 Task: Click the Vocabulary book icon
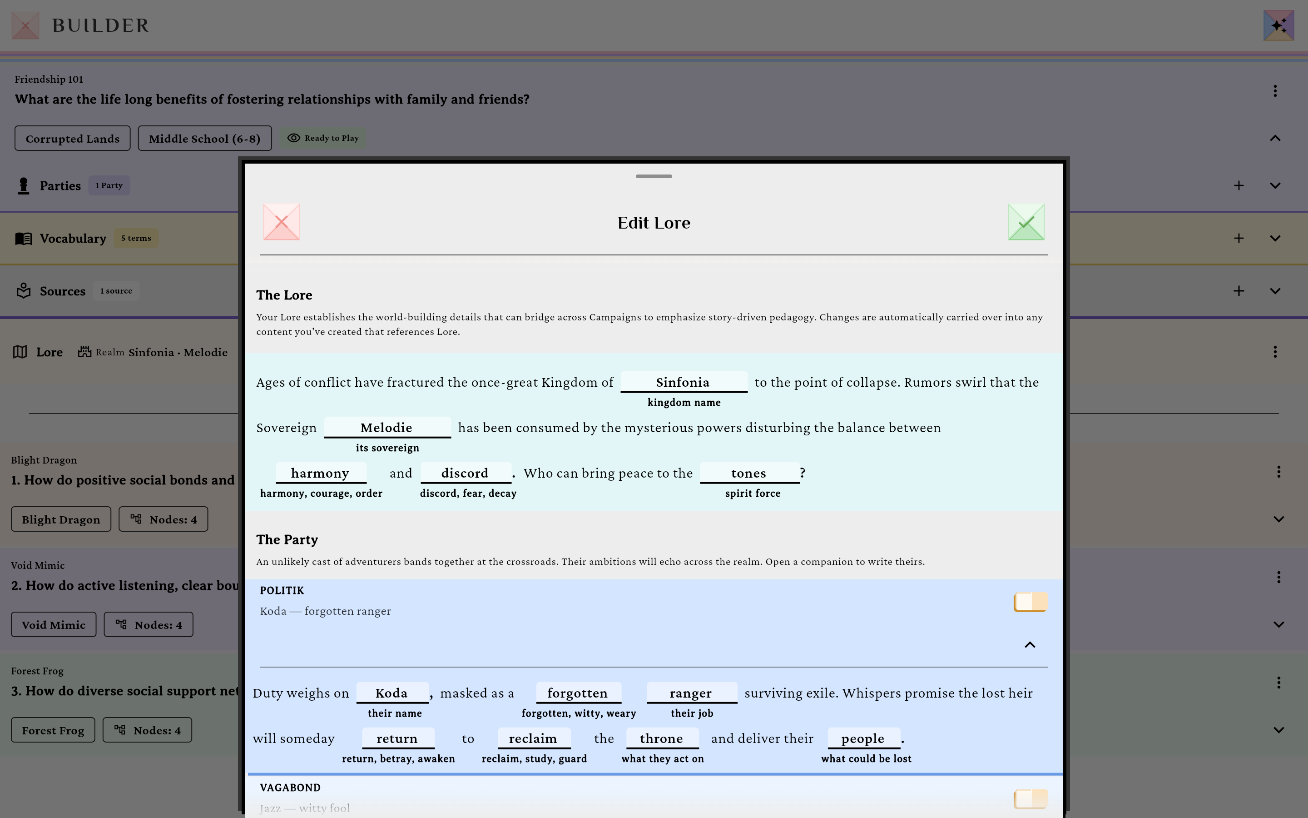(23, 239)
